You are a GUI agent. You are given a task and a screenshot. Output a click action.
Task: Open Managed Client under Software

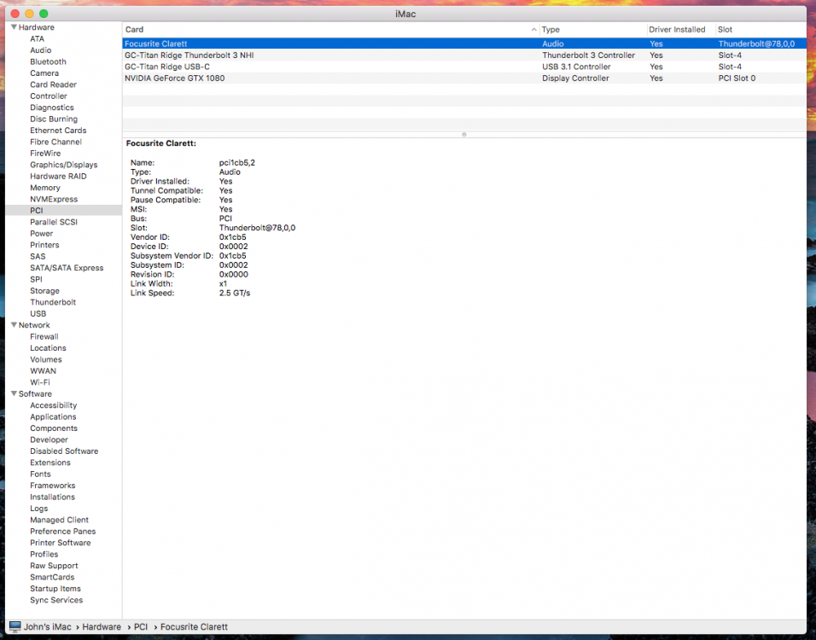pyautogui.click(x=60, y=520)
